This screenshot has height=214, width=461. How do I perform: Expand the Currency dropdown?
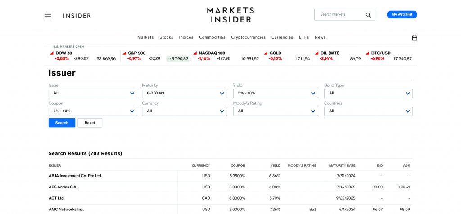click(184, 111)
